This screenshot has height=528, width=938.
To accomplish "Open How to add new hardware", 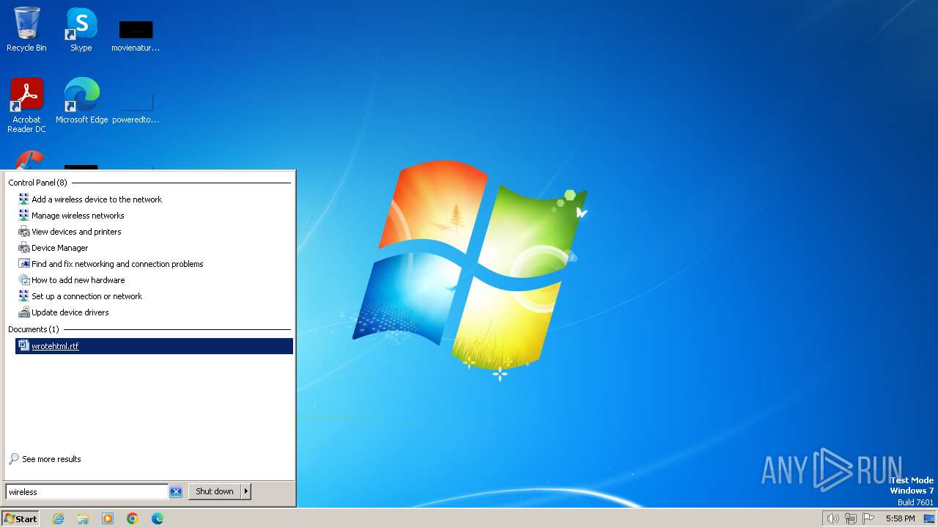I will [155, 280].
